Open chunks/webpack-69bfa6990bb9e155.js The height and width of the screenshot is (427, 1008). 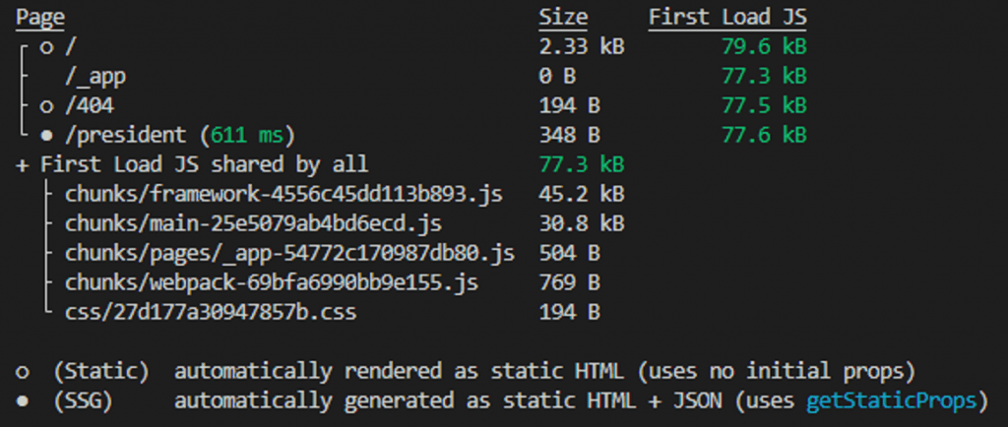coord(272,282)
